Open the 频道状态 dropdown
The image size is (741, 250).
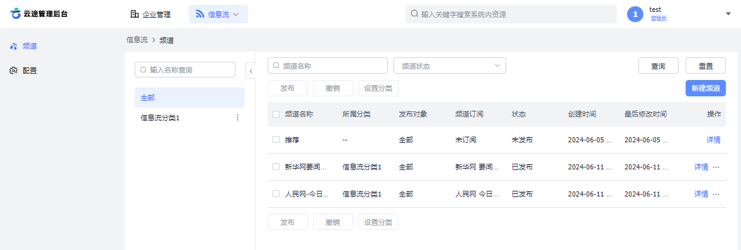(x=450, y=65)
